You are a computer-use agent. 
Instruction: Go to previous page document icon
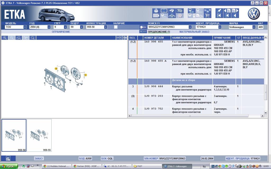coord(227,11)
